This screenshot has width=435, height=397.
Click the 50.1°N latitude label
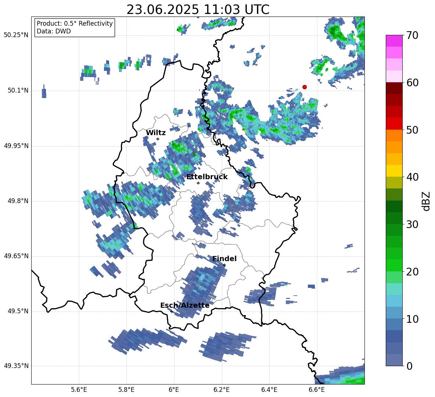click(18, 91)
